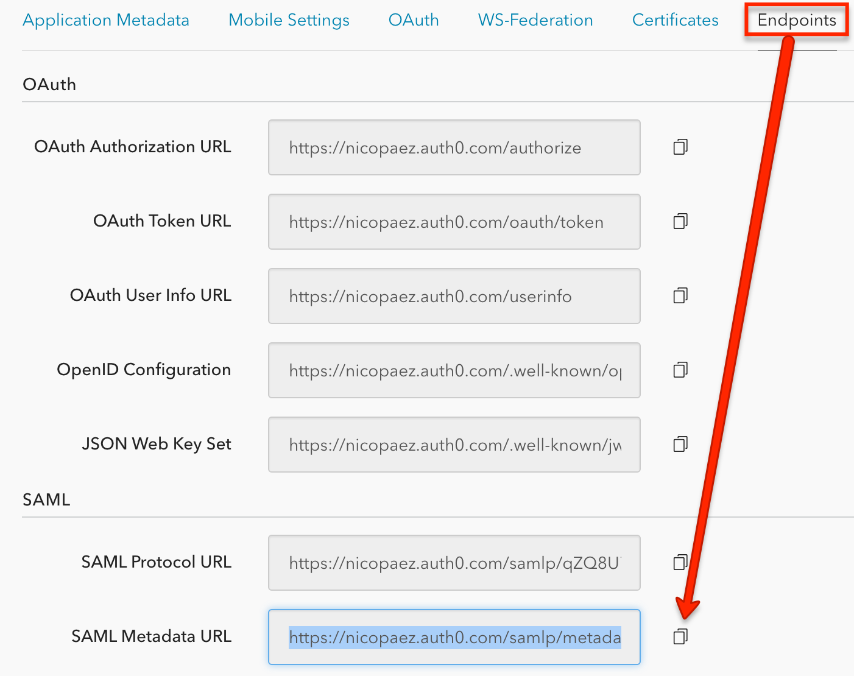
Task: Switch to the OAuth tab
Action: [x=414, y=19]
